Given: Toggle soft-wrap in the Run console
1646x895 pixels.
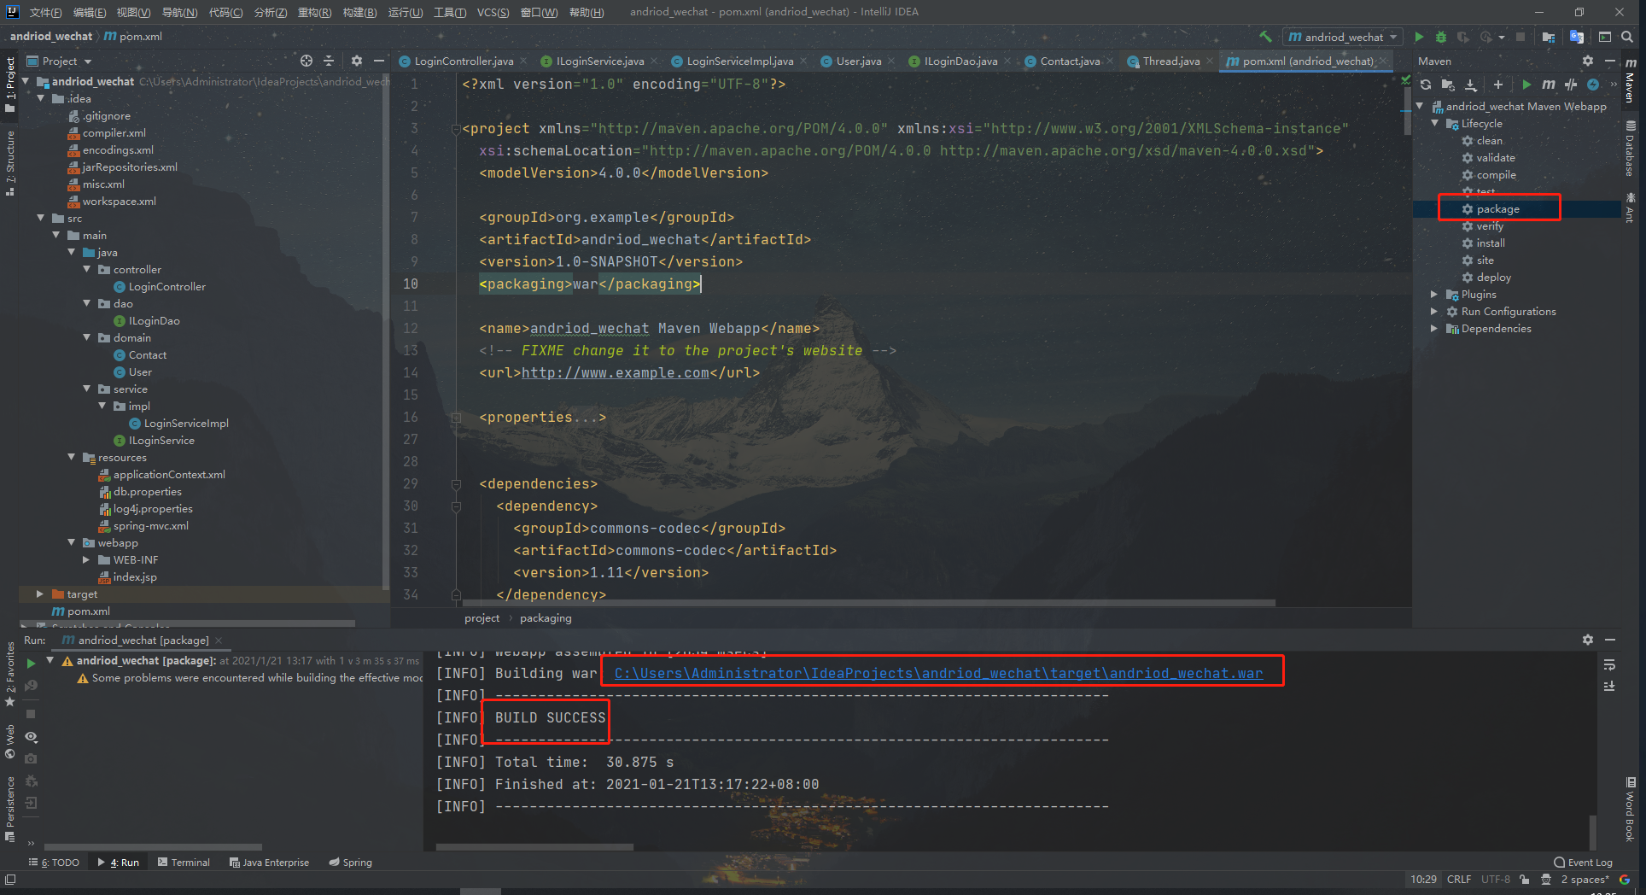Looking at the screenshot, I should 1609,665.
